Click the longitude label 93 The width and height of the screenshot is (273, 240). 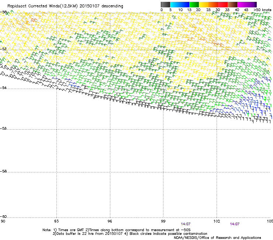click(56, 221)
